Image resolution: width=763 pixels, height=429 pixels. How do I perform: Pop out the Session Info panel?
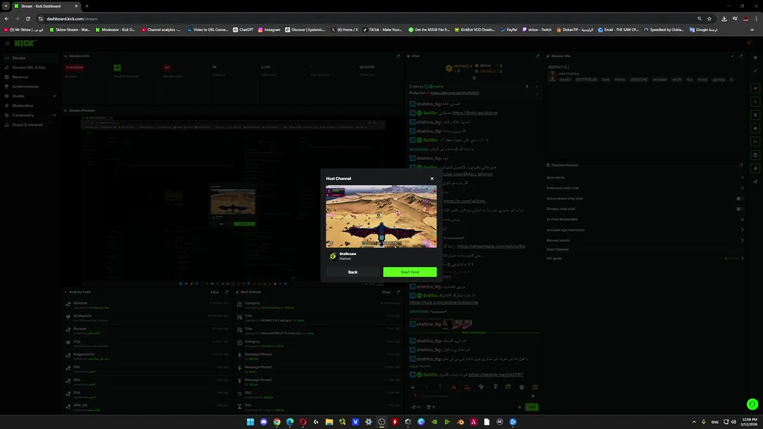click(398, 56)
